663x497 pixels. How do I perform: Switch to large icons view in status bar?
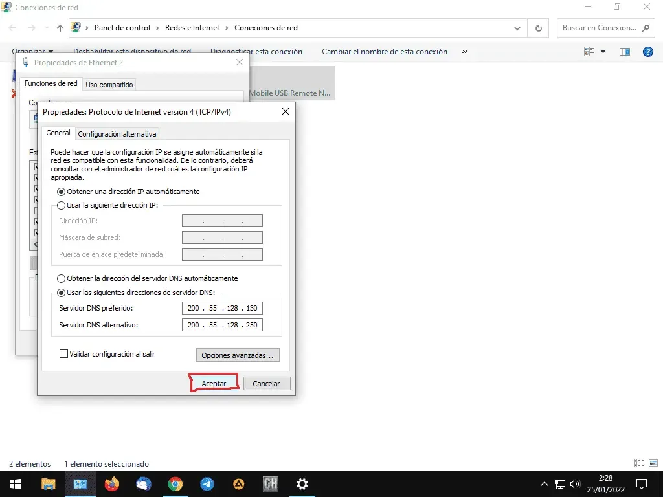(653, 463)
